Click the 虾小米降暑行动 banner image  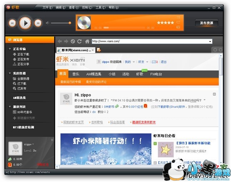[106, 149]
